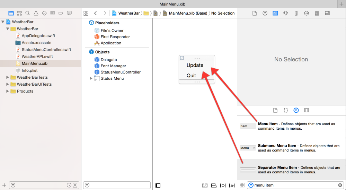Open the Symbol navigator tab
The width and height of the screenshot is (346, 190).
(x=19, y=13)
